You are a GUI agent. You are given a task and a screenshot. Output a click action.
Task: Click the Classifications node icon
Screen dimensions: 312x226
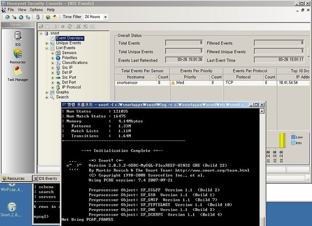(x=58, y=63)
